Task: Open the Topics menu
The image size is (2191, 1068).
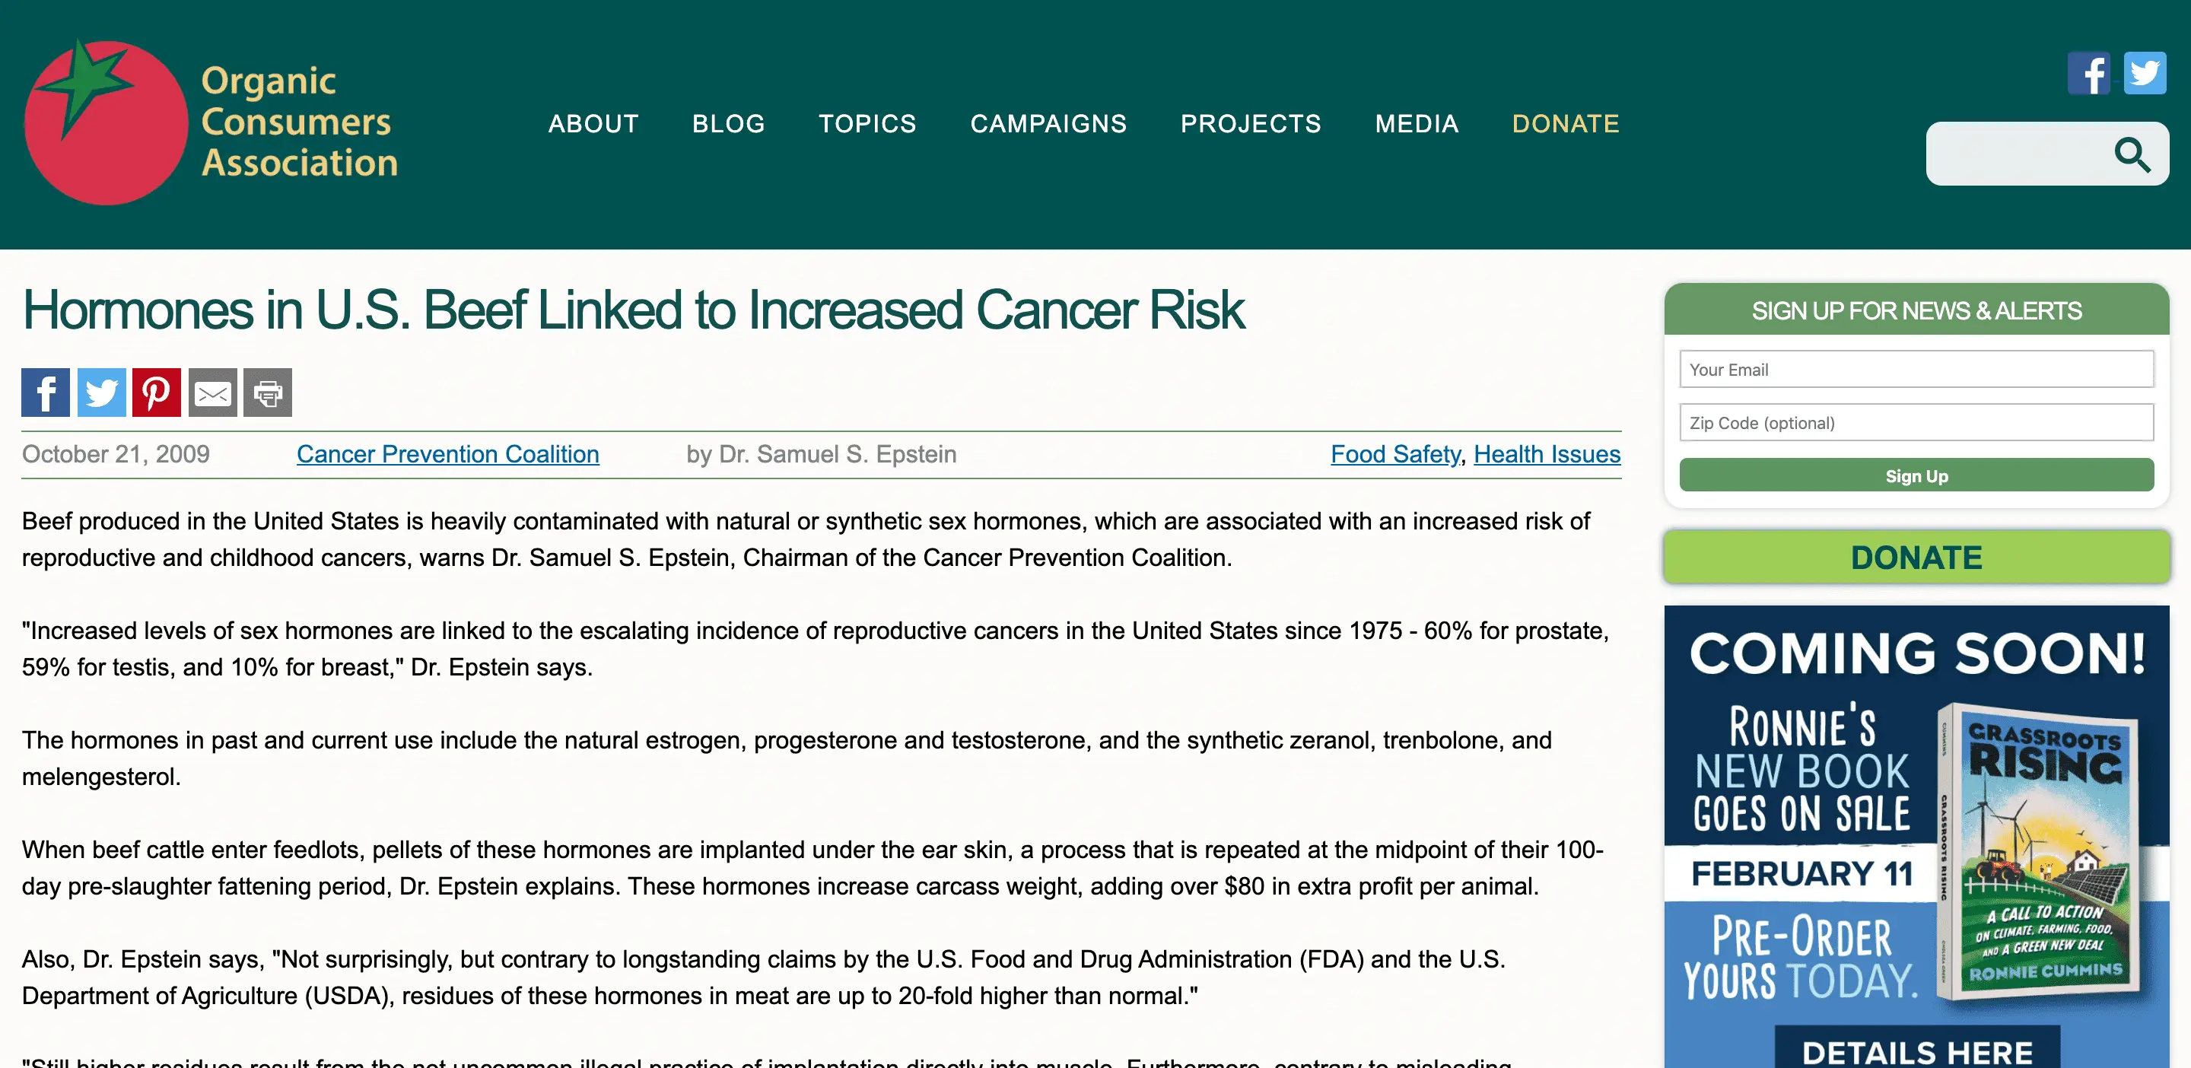Action: coord(867,124)
